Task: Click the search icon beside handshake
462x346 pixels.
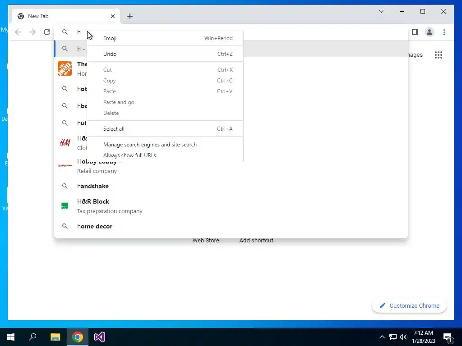Action: [65, 186]
